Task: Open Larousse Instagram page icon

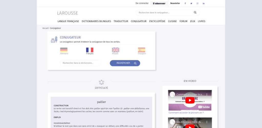Action: coord(197,3)
